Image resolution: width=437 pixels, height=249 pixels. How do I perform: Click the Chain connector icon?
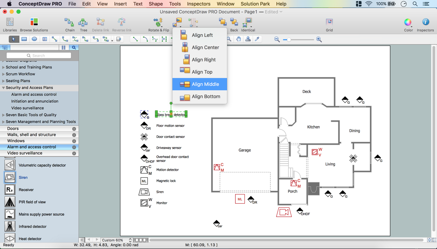70,23
